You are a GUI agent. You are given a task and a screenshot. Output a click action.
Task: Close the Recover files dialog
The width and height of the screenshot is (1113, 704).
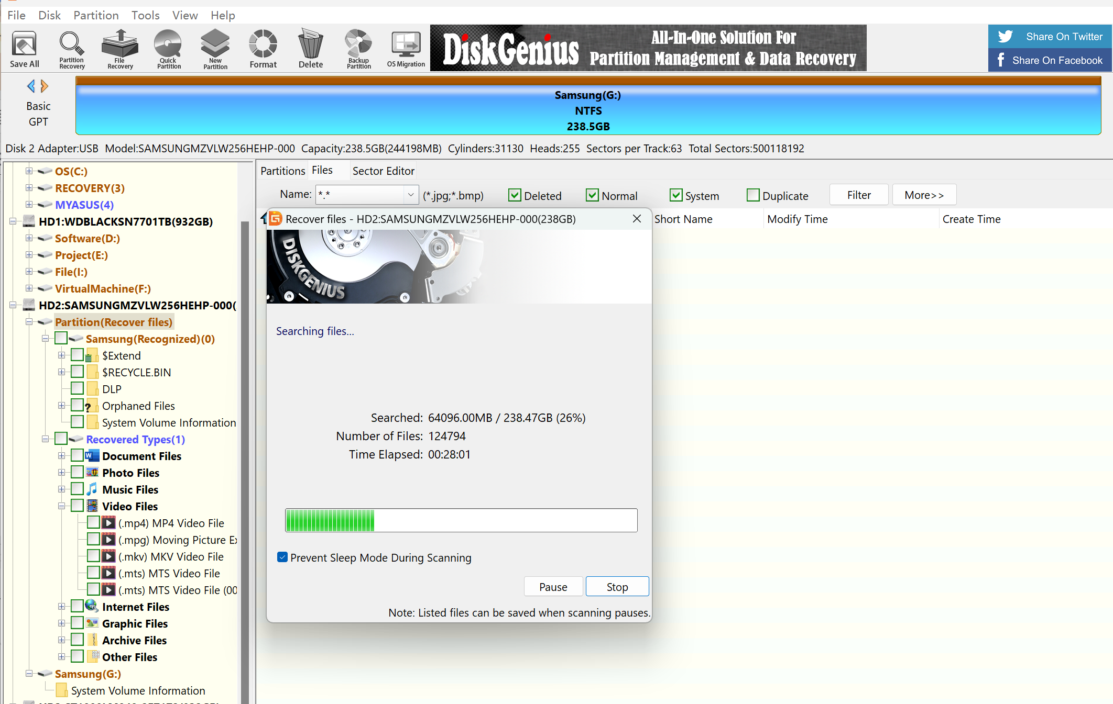(x=637, y=219)
